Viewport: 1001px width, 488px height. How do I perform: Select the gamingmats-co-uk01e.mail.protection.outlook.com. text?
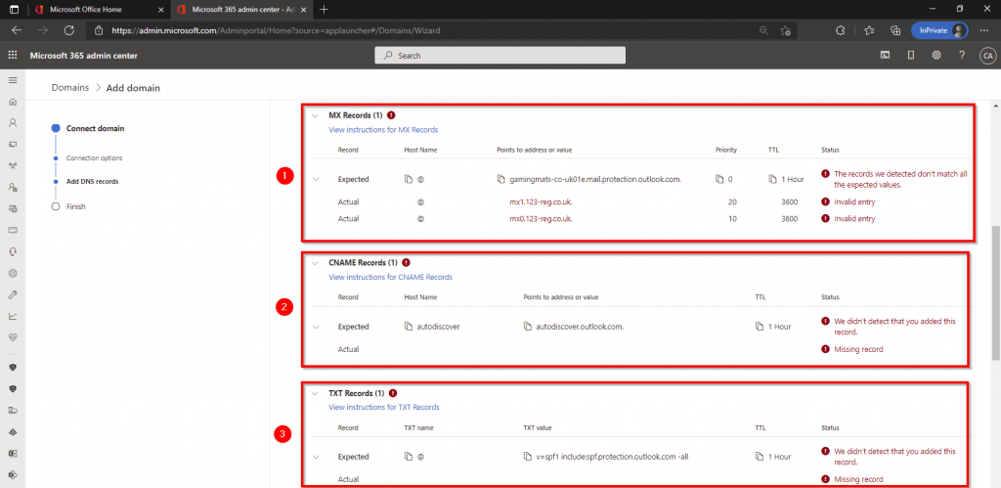(595, 180)
